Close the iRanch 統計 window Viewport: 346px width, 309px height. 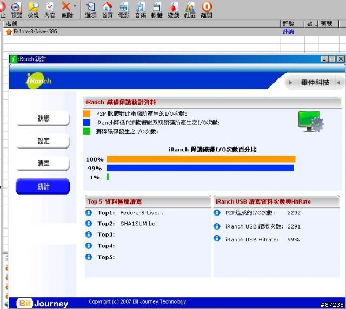click(x=341, y=59)
